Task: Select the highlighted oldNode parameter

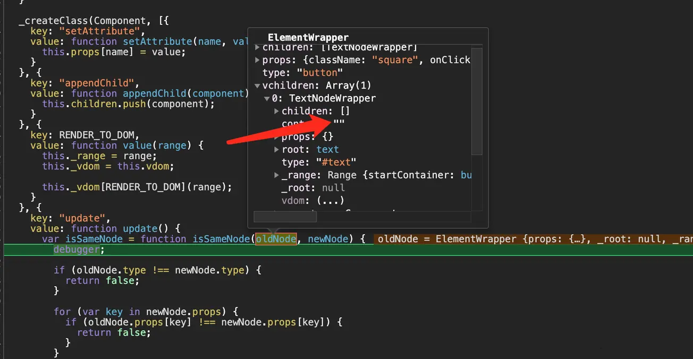Action: pos(276,239)
